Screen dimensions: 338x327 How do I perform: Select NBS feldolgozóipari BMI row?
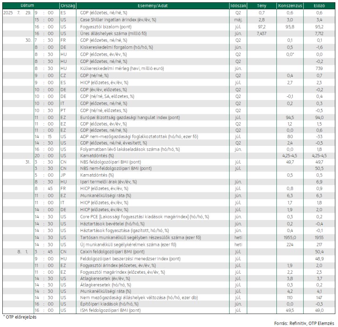click(x=169, y=162)
